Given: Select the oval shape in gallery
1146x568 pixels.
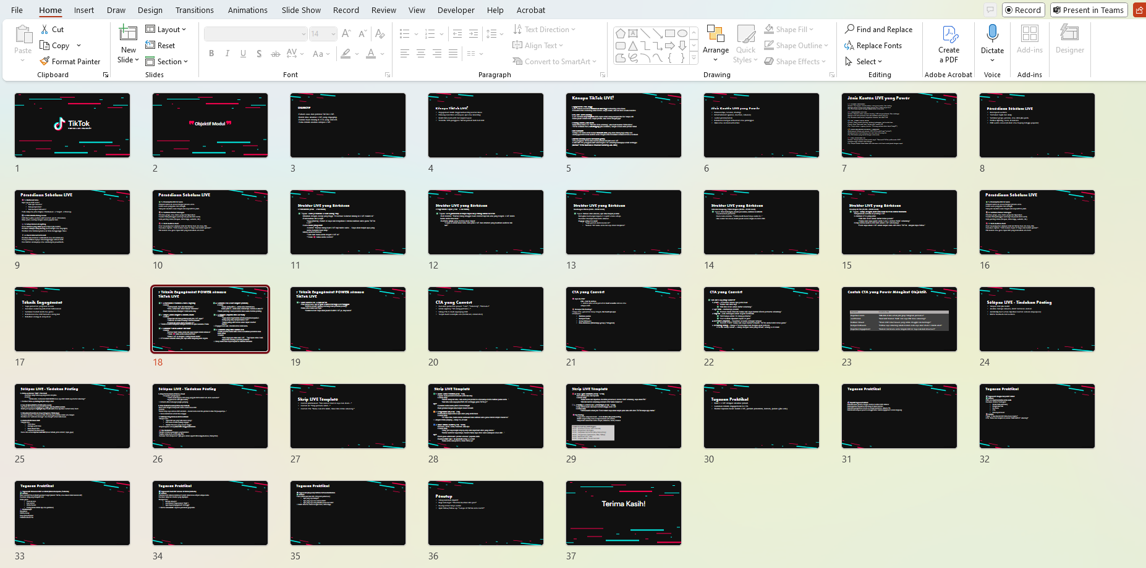Looking at the screenshot, I should pos(682,33).
